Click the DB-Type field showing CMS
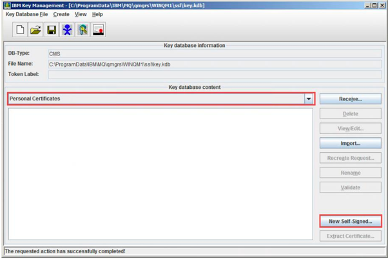 point(215,53)
